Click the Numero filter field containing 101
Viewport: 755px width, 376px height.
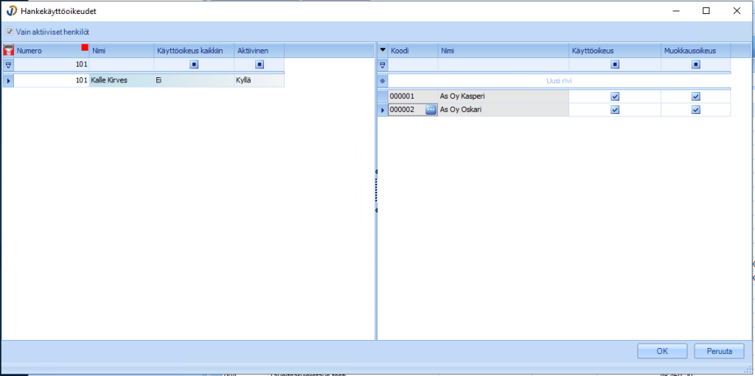coord(52,65)
